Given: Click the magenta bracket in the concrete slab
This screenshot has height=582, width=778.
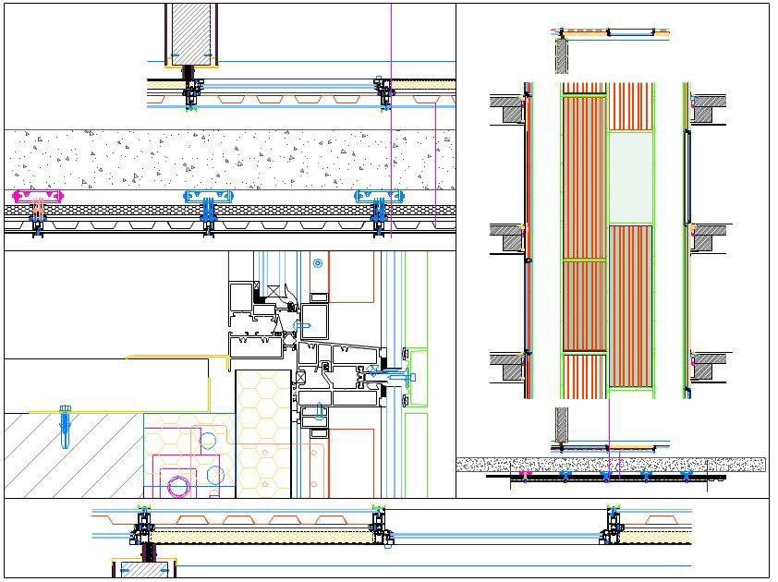Looking at the screenshot, I should [x=37, y=196].
